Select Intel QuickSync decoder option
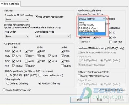This screenshot has height=105, width=129. [x=92, y=28]
